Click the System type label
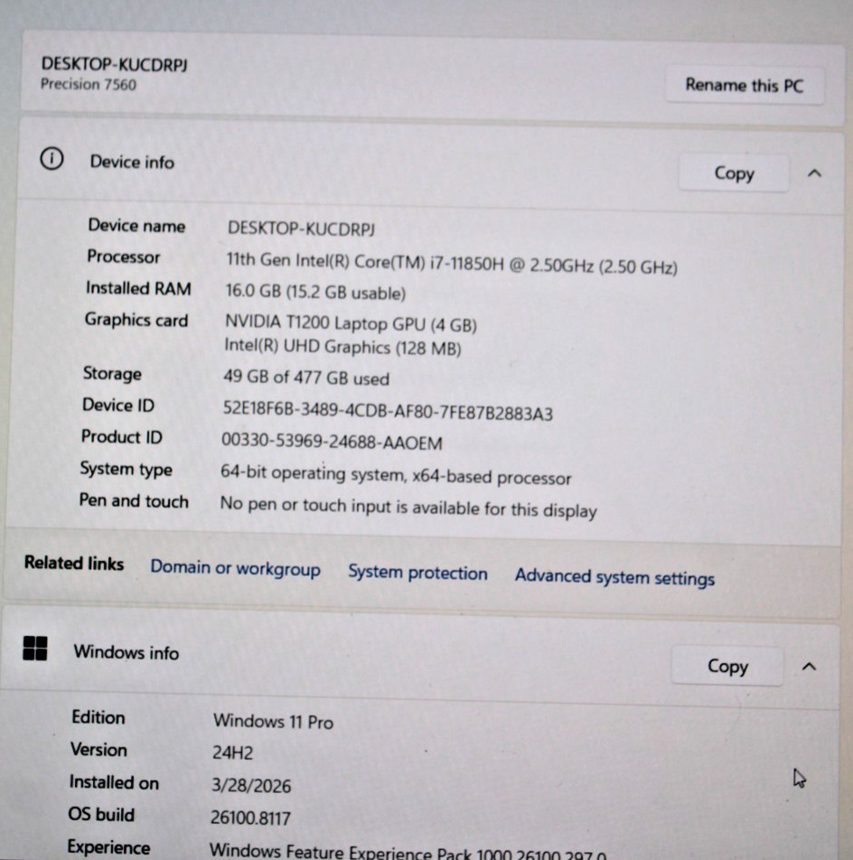The height and width of the screenshot is (860, 853). (x=127, y=469)
